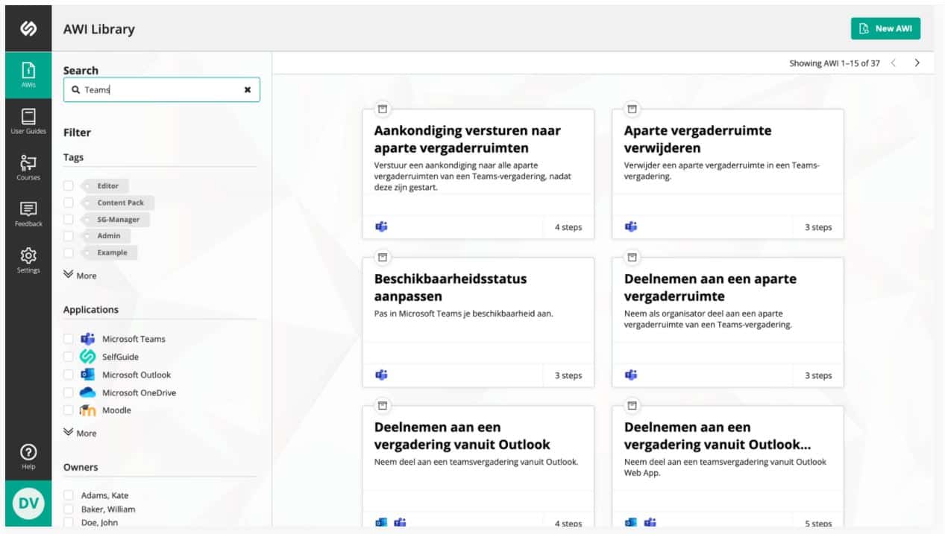Click the Admin tag label
945x534 pixels.
(x=107, y=235)
